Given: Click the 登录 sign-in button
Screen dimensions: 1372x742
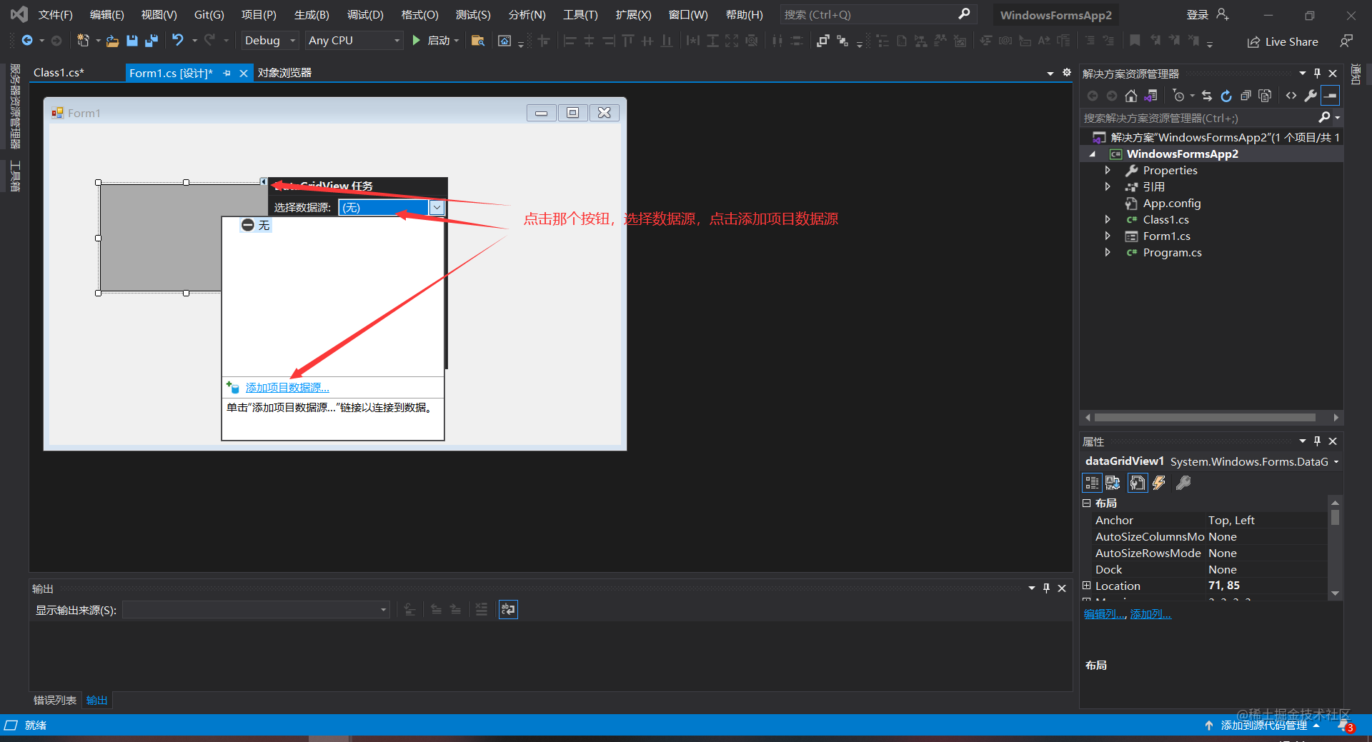Looking at the screenshot, I should point(1208,14).
